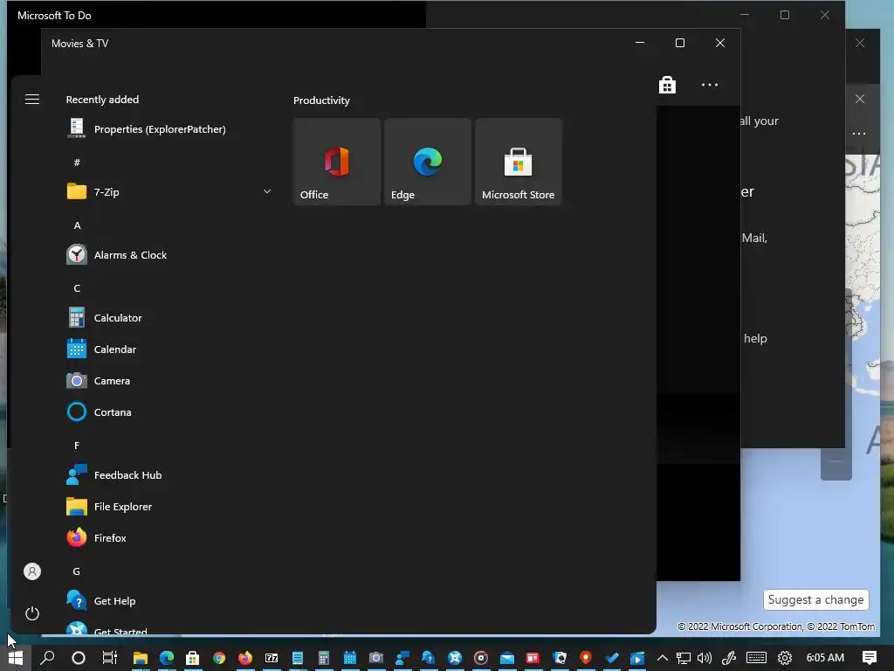This screenshot has width=894, height=671.
Task: Click the Windows Start button on the taskbar
Action: (16, 658)
